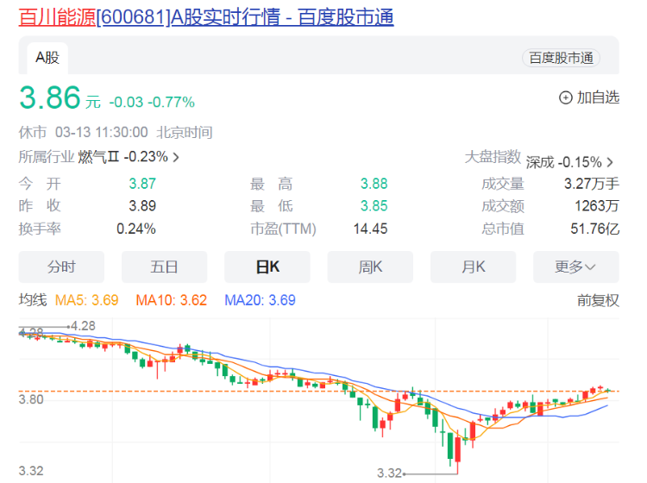Click the 前复权 adjustment option

598,300
